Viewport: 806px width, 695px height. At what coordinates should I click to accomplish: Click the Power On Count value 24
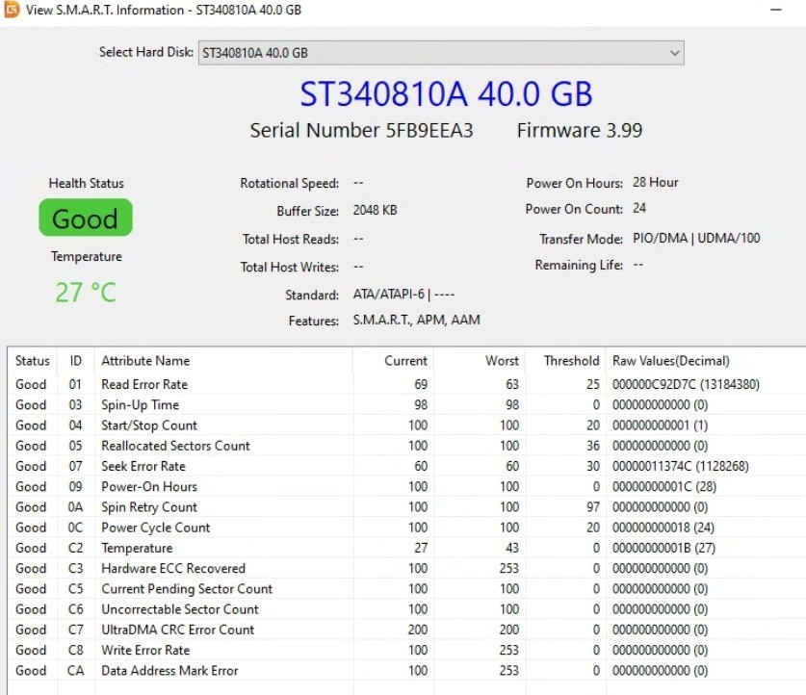[x=639, y=208]
